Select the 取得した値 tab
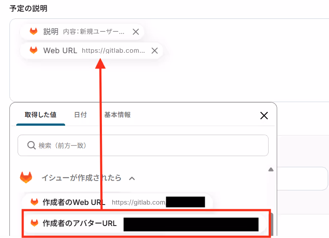The height and width of the screenshot is (238, 329). point(41,114)
